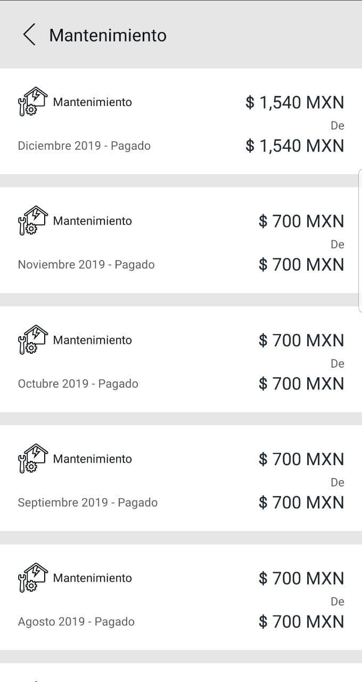Viewport: 362px width, 682px height.
Task: Select the Octubre 2019 - Pagado label
Action: (x=78, y=384)
